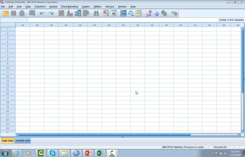Click 'IBM SPSS Statistics Processor is ready' status

tap(183, 147)
